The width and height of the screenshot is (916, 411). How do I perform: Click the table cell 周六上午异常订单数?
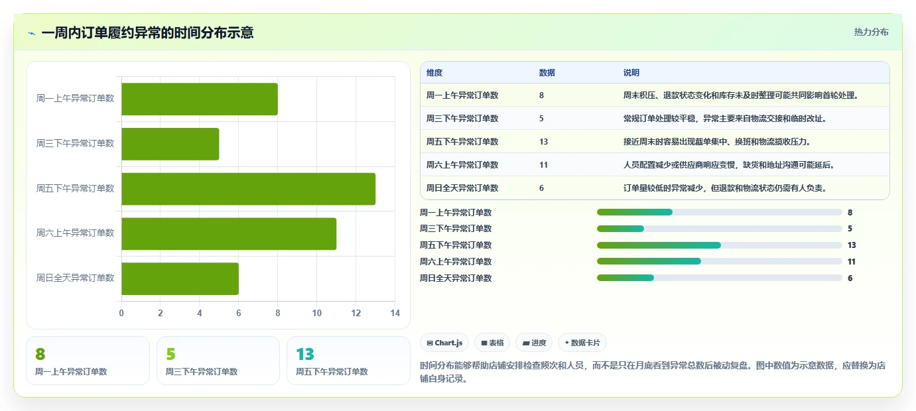462,165
